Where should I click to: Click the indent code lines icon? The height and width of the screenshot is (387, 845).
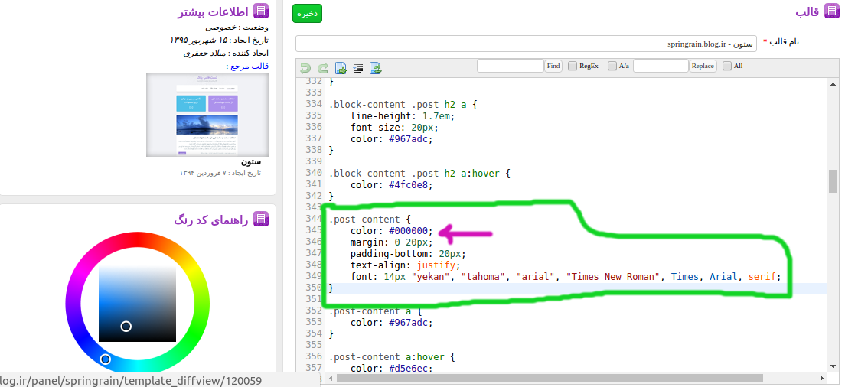click(358, 68)
